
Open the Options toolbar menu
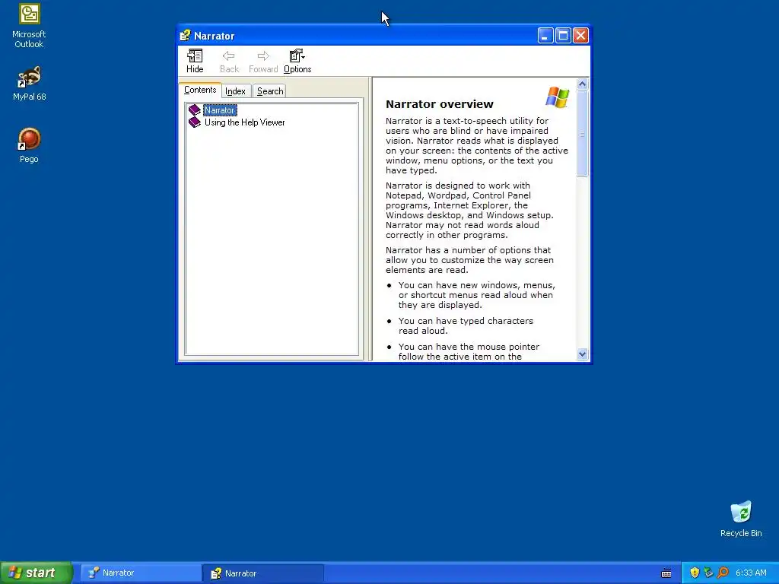pos(297,61)
